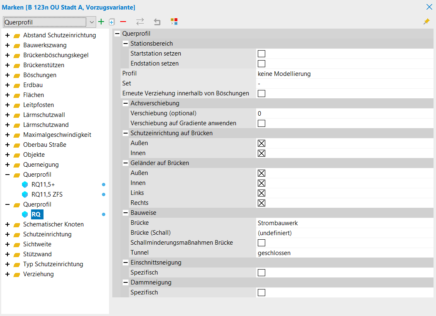Screen dimensions: 436x316
Task: Click the yellow pin icon
Action: pos(426,22)
